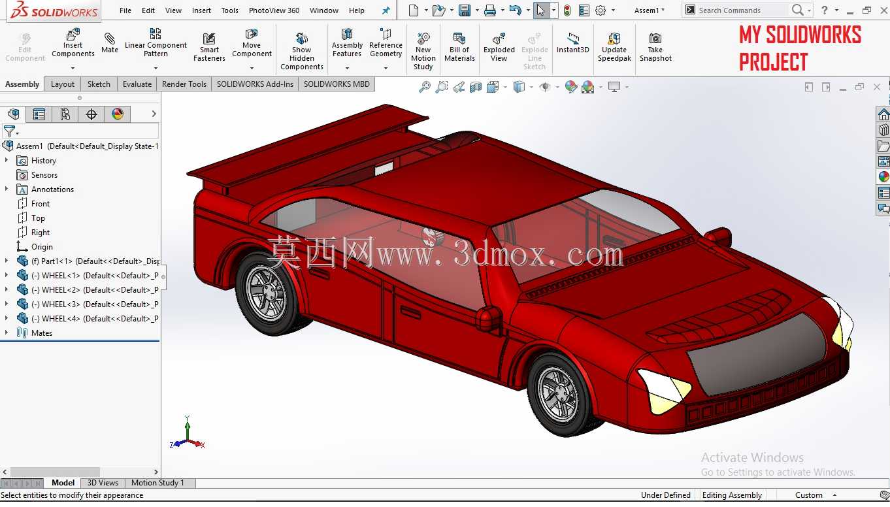
Task: Switch to 3D Views tab
Action: [103, 483]
